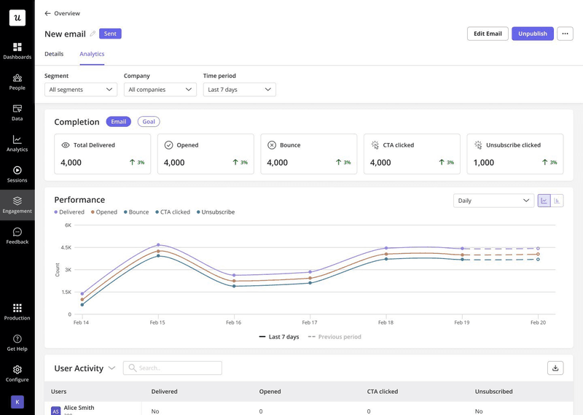Toggle the Delivered series legend swatch
The image size is (583, 415).
point(56,212)
